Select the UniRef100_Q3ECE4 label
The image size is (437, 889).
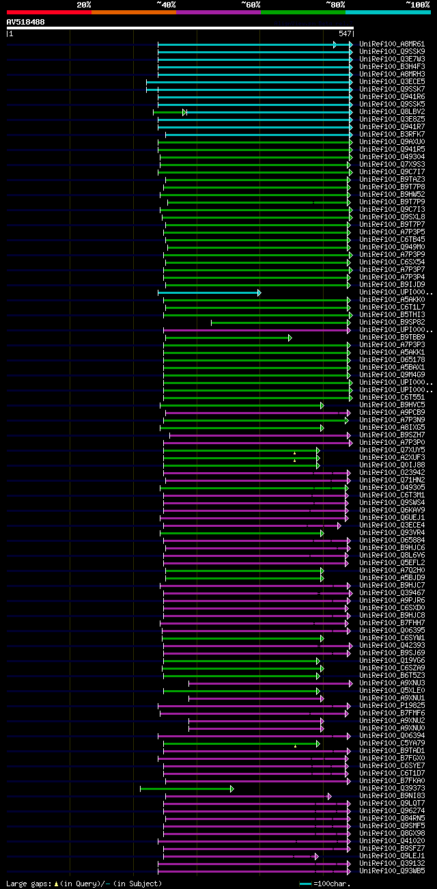(x=393, y=525)
